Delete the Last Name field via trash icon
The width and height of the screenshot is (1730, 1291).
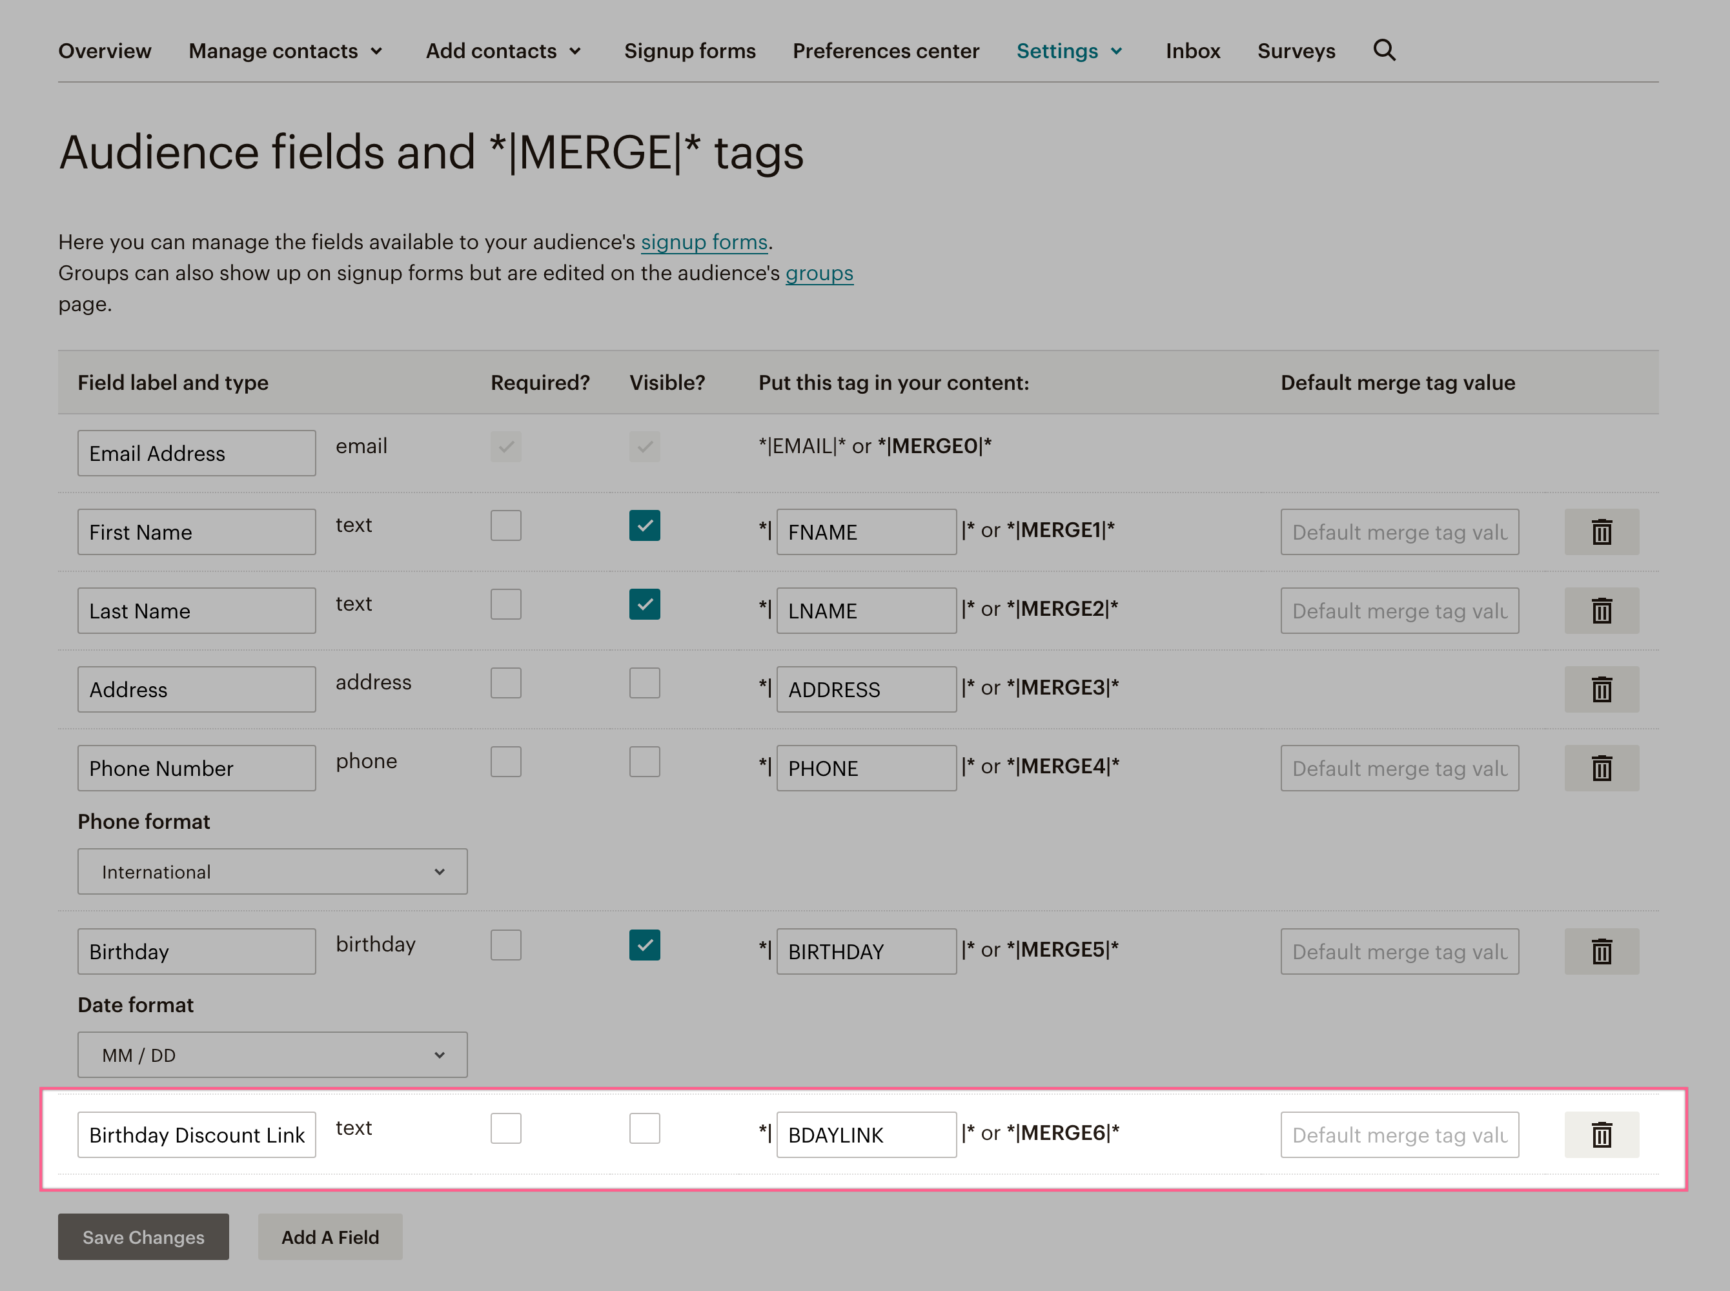1601,611
